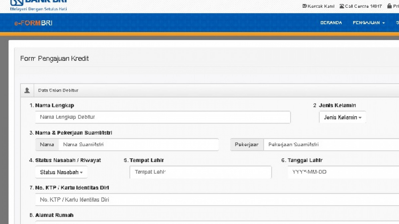Viewport: 399px width, 224px height.
Task: Click the Nama Suami/Istri input field
Action: [138, 145]
